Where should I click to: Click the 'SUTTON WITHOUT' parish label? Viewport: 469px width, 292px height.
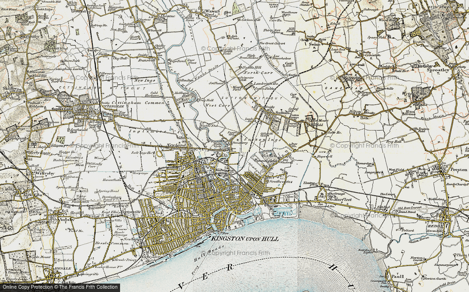click(x=252, y=98)
